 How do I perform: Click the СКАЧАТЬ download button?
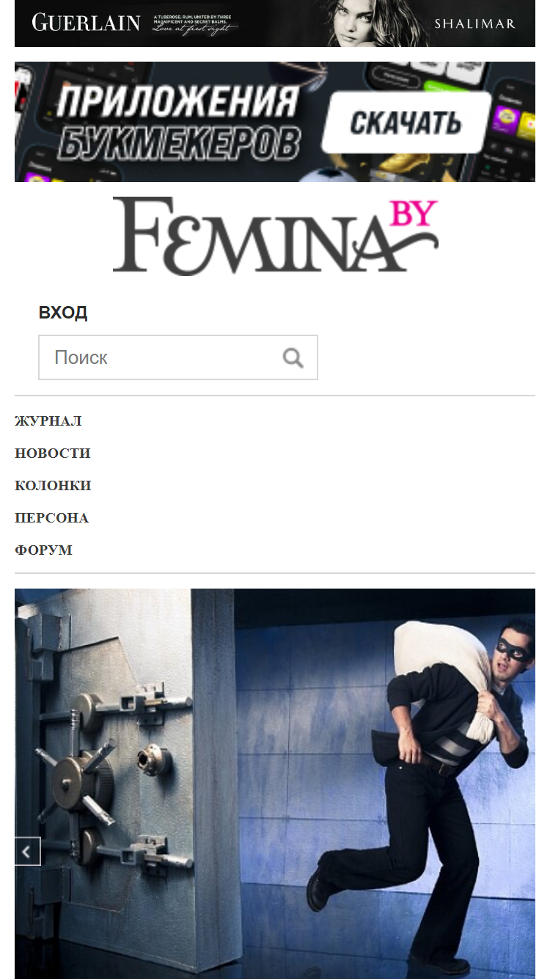click(x=406, y=123)
